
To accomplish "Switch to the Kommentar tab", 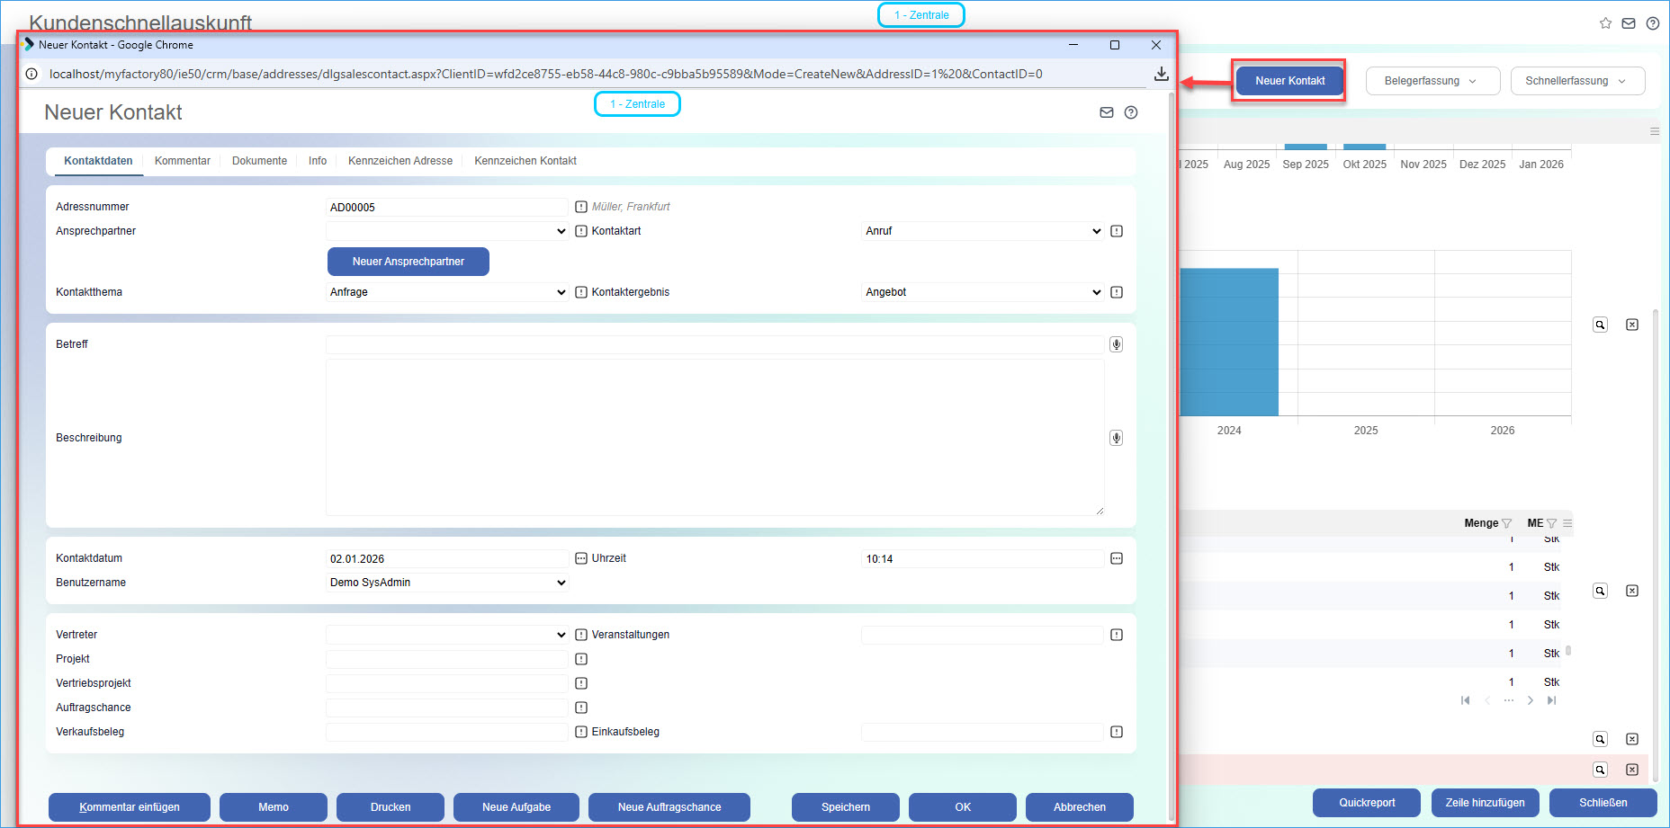I will pos(182,161).
